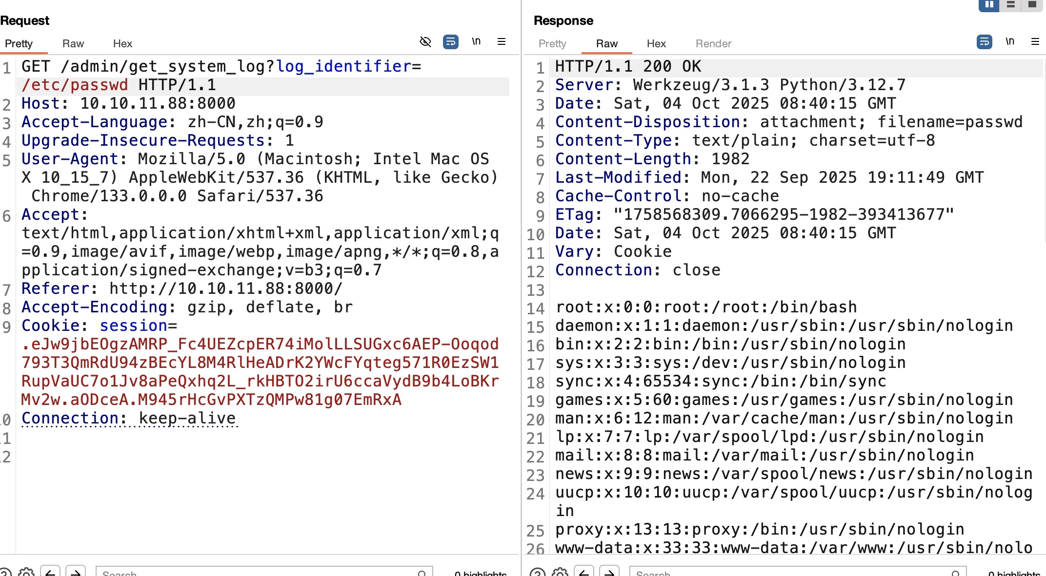Select side-by-side layout icon

989,5
